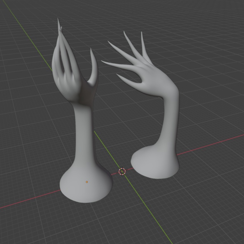Click the orange origin point dot
This screenshot has height=244, width=244.
(x=87, y=182)
